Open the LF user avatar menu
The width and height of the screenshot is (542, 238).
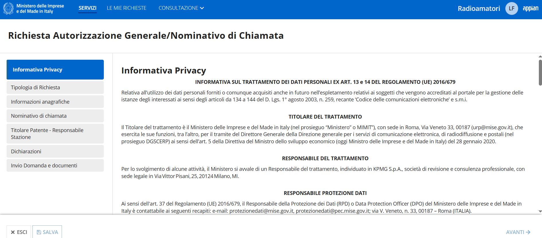pos(512,8)
